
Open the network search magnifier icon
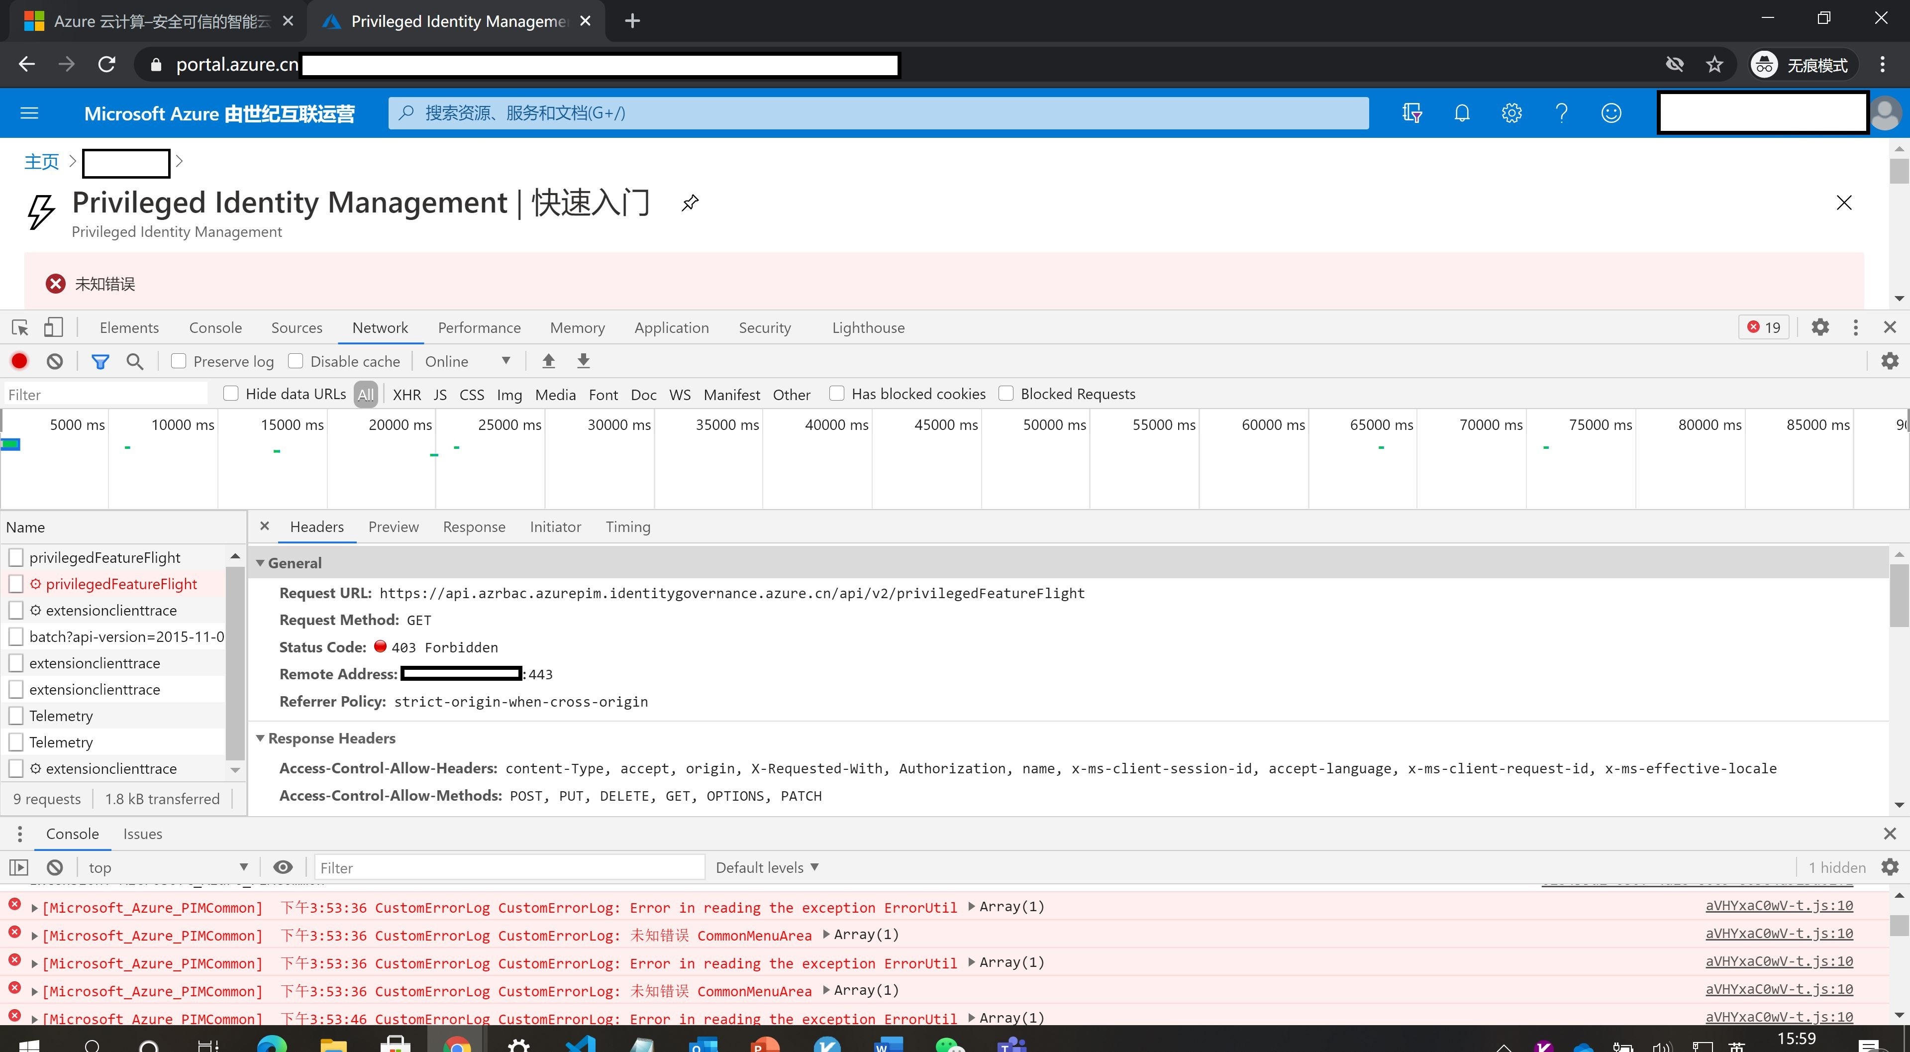click(135, 361)
